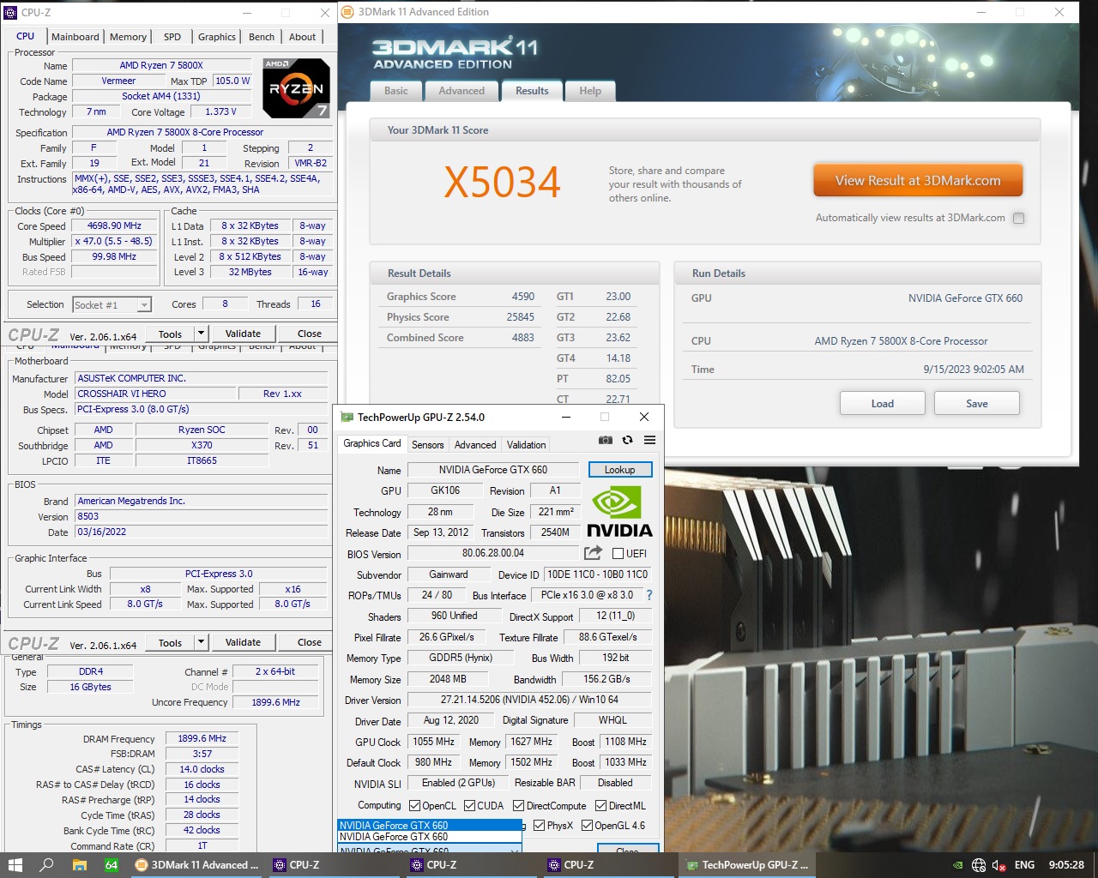
Task: Open the network globe tray icon
Action: 979,865
